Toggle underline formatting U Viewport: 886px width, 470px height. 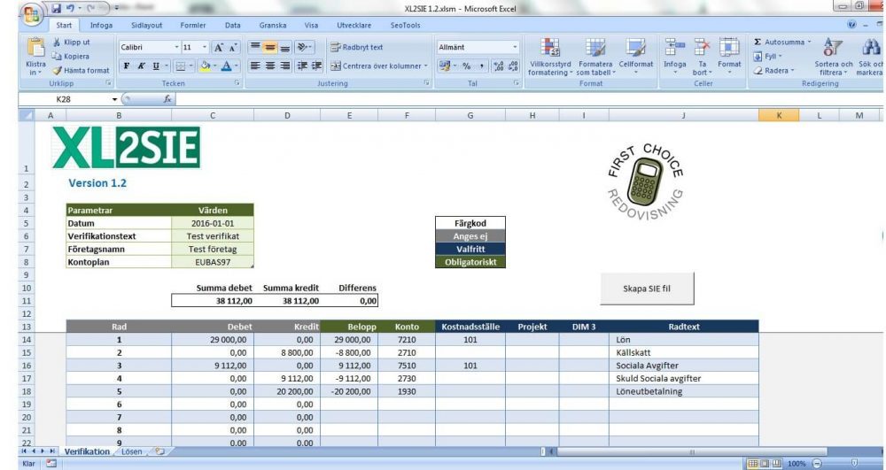[x=156, y=66]
